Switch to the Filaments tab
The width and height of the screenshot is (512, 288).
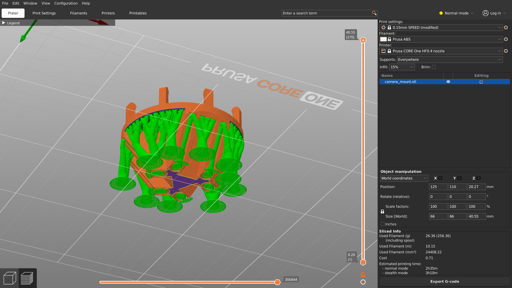click(78, 13)
